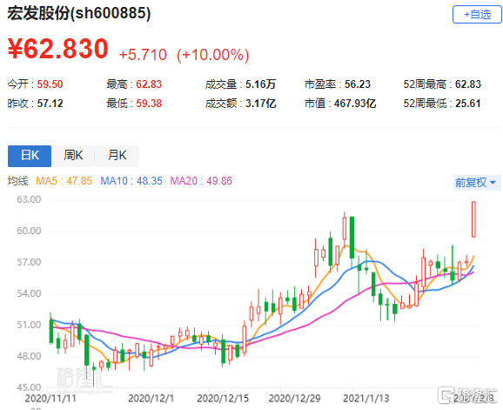This screenshot has height=410, width=503.
Task: Click the 成交额 value 3.17亿
Action: point(261,104)
